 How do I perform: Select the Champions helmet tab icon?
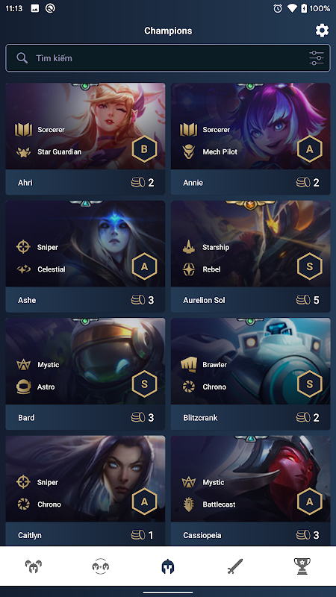click(167, 566)
